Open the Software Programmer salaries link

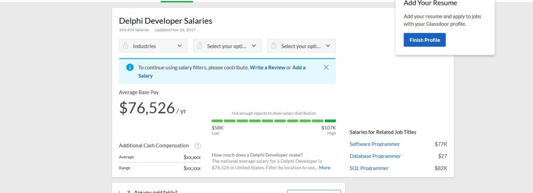[375, 144]
